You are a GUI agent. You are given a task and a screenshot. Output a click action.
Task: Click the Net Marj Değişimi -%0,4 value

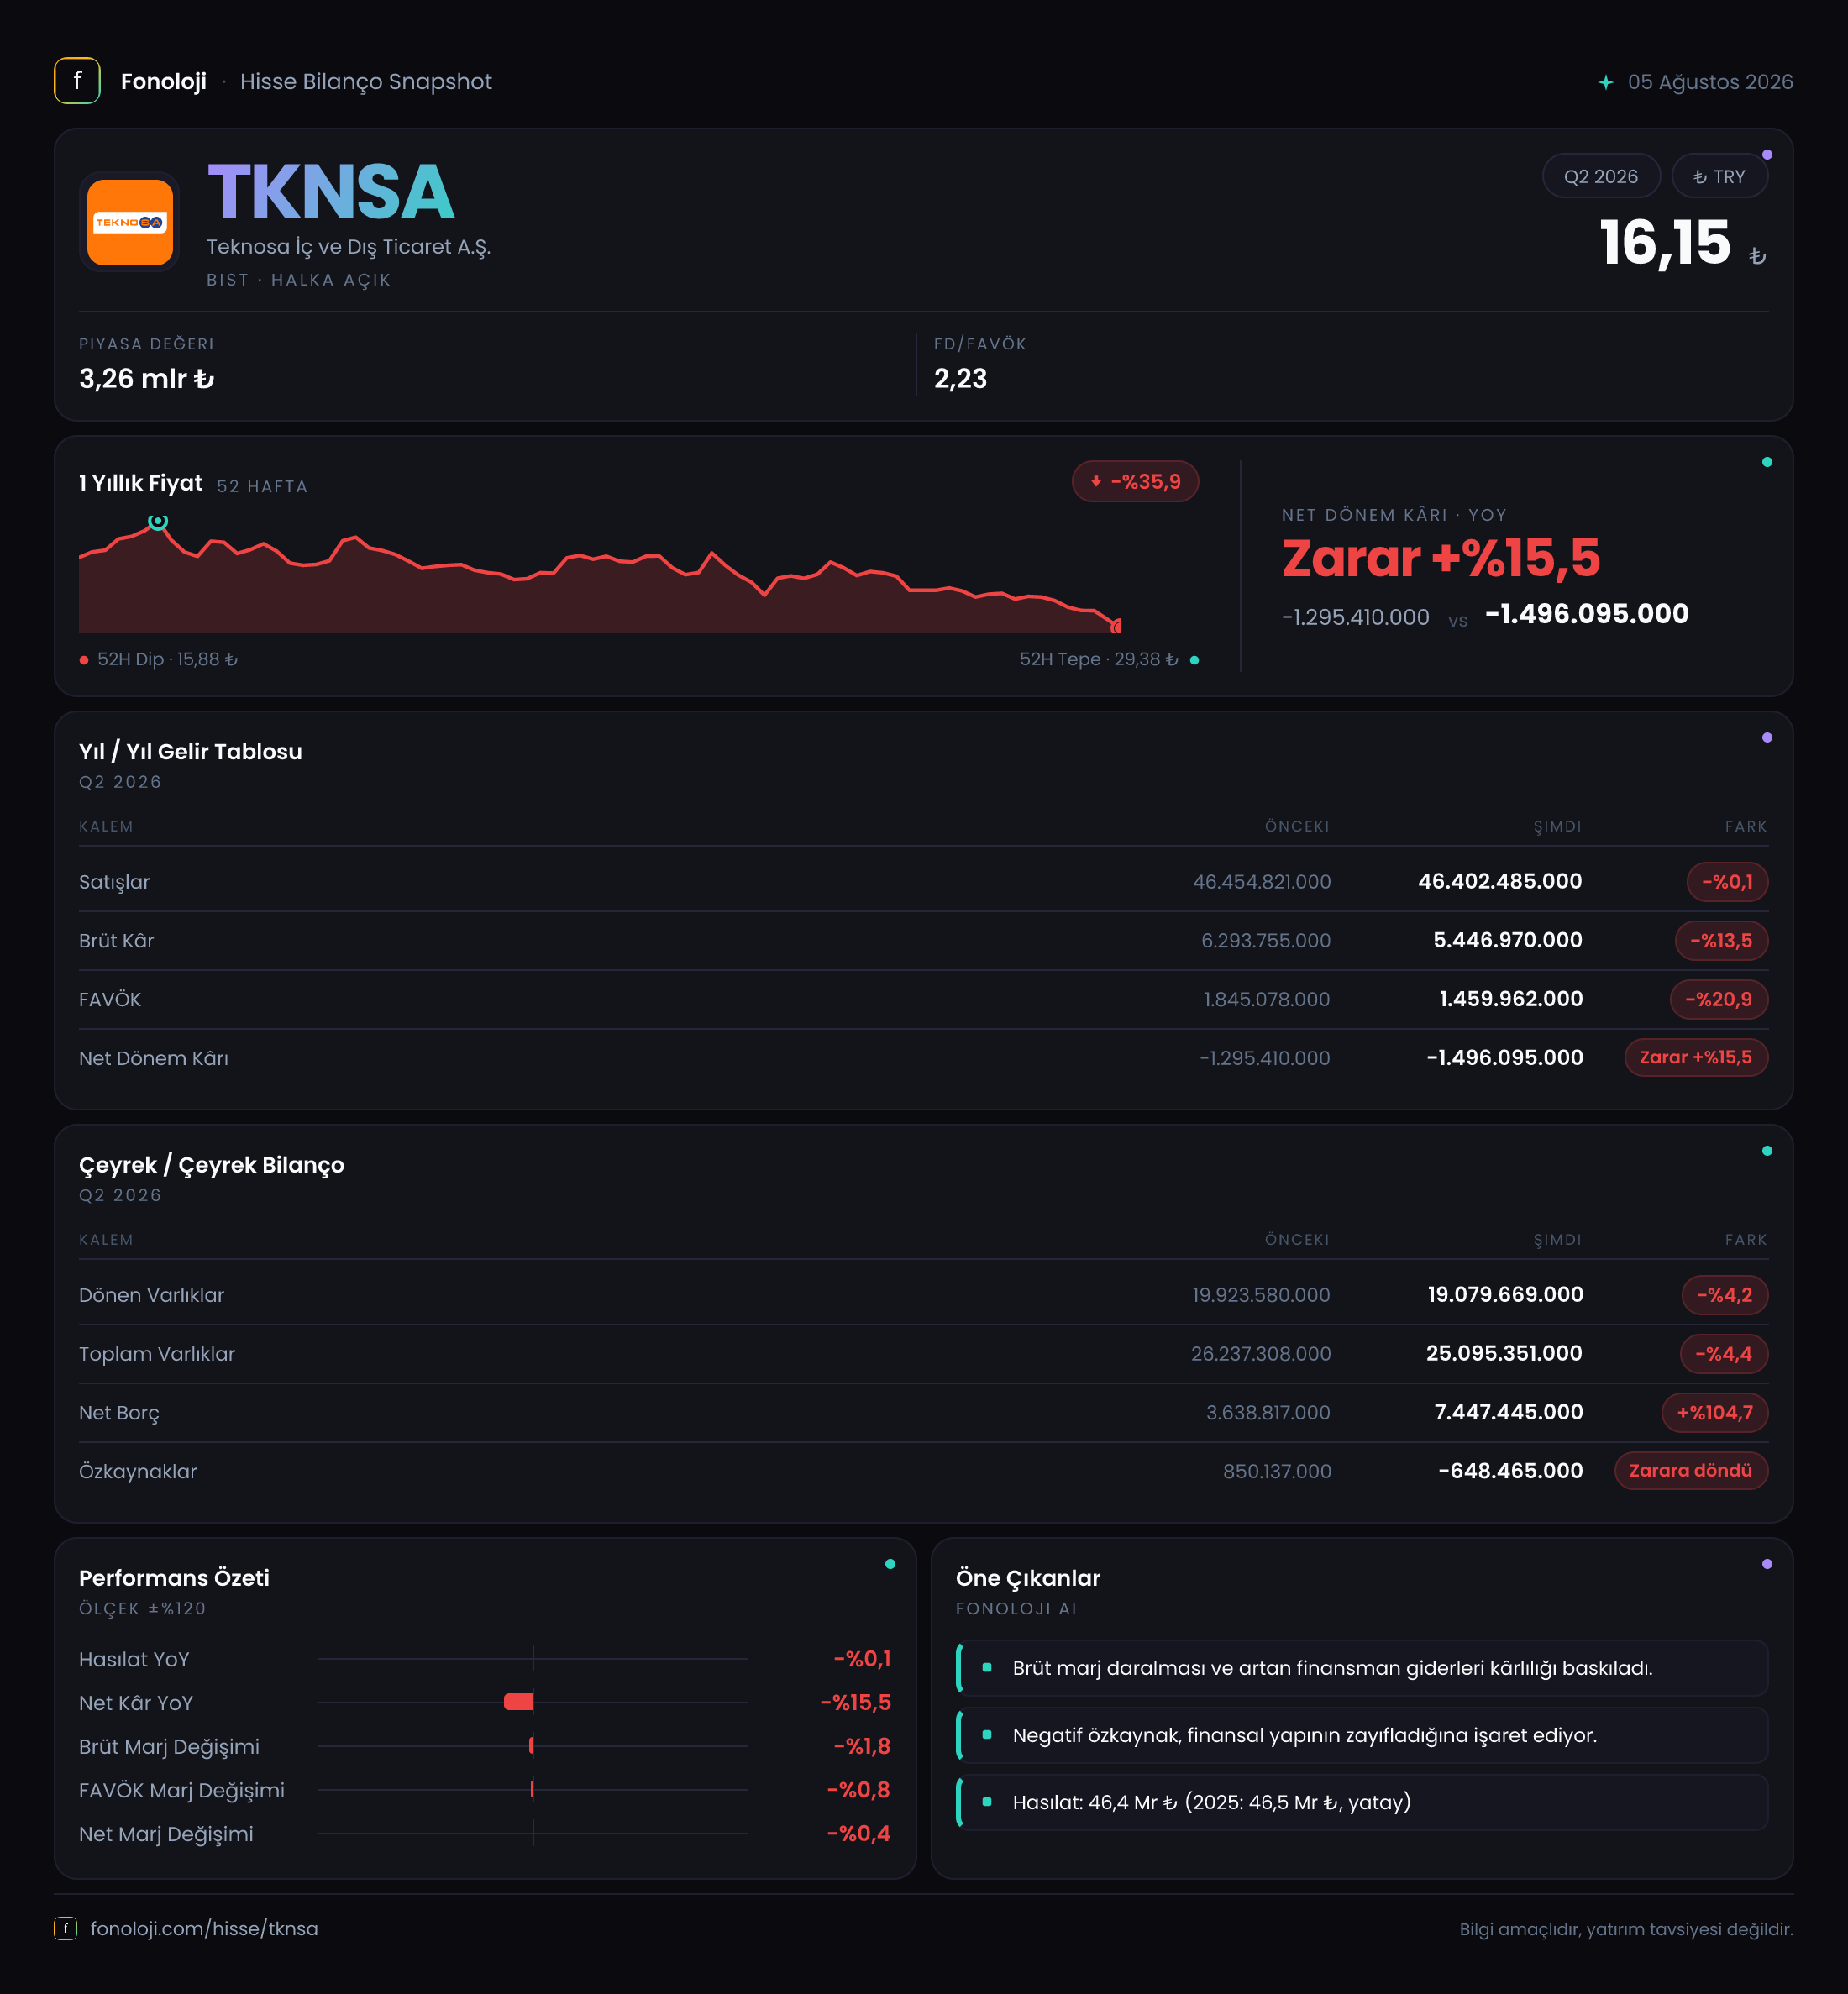[x=859, y=1833]
